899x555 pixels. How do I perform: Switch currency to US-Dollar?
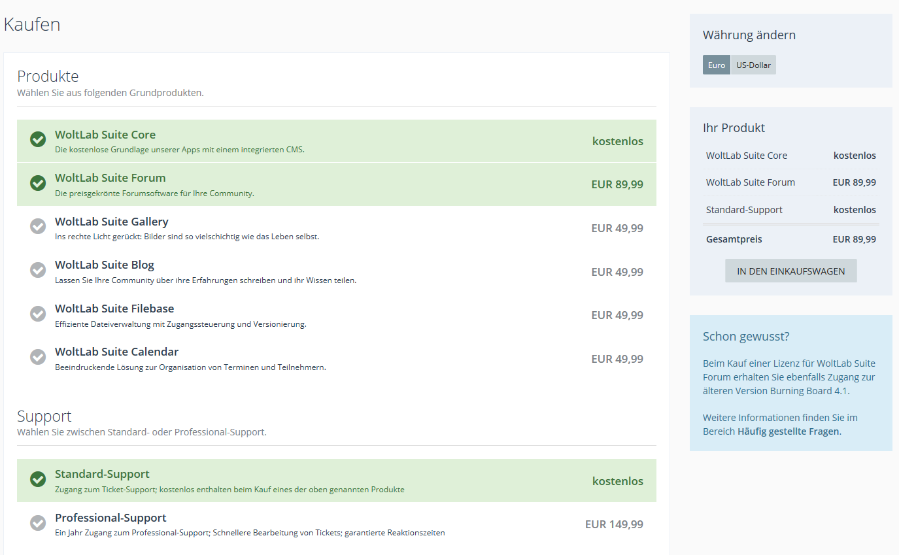click(753, 65)
